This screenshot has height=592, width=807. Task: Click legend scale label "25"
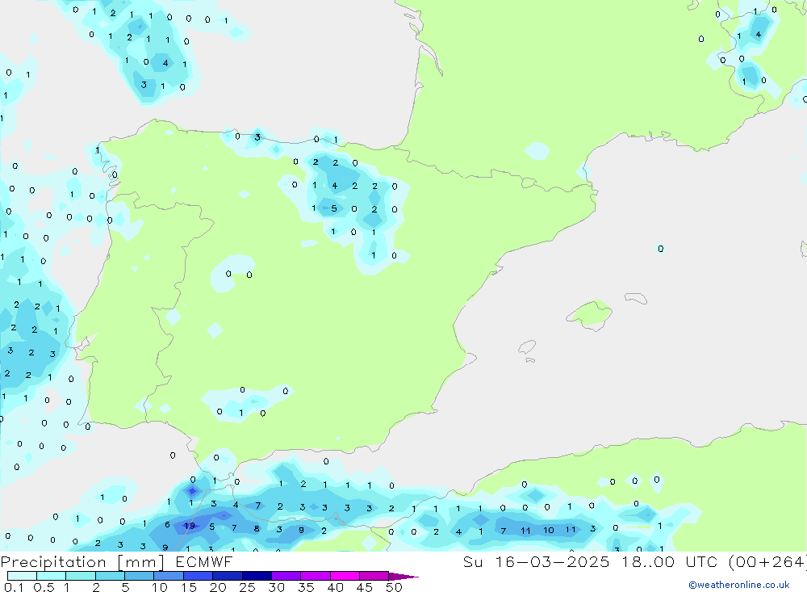click(x=247, y=587)
